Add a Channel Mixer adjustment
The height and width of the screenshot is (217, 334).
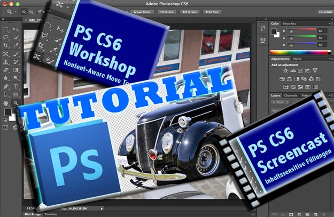[x=311, y=79]
